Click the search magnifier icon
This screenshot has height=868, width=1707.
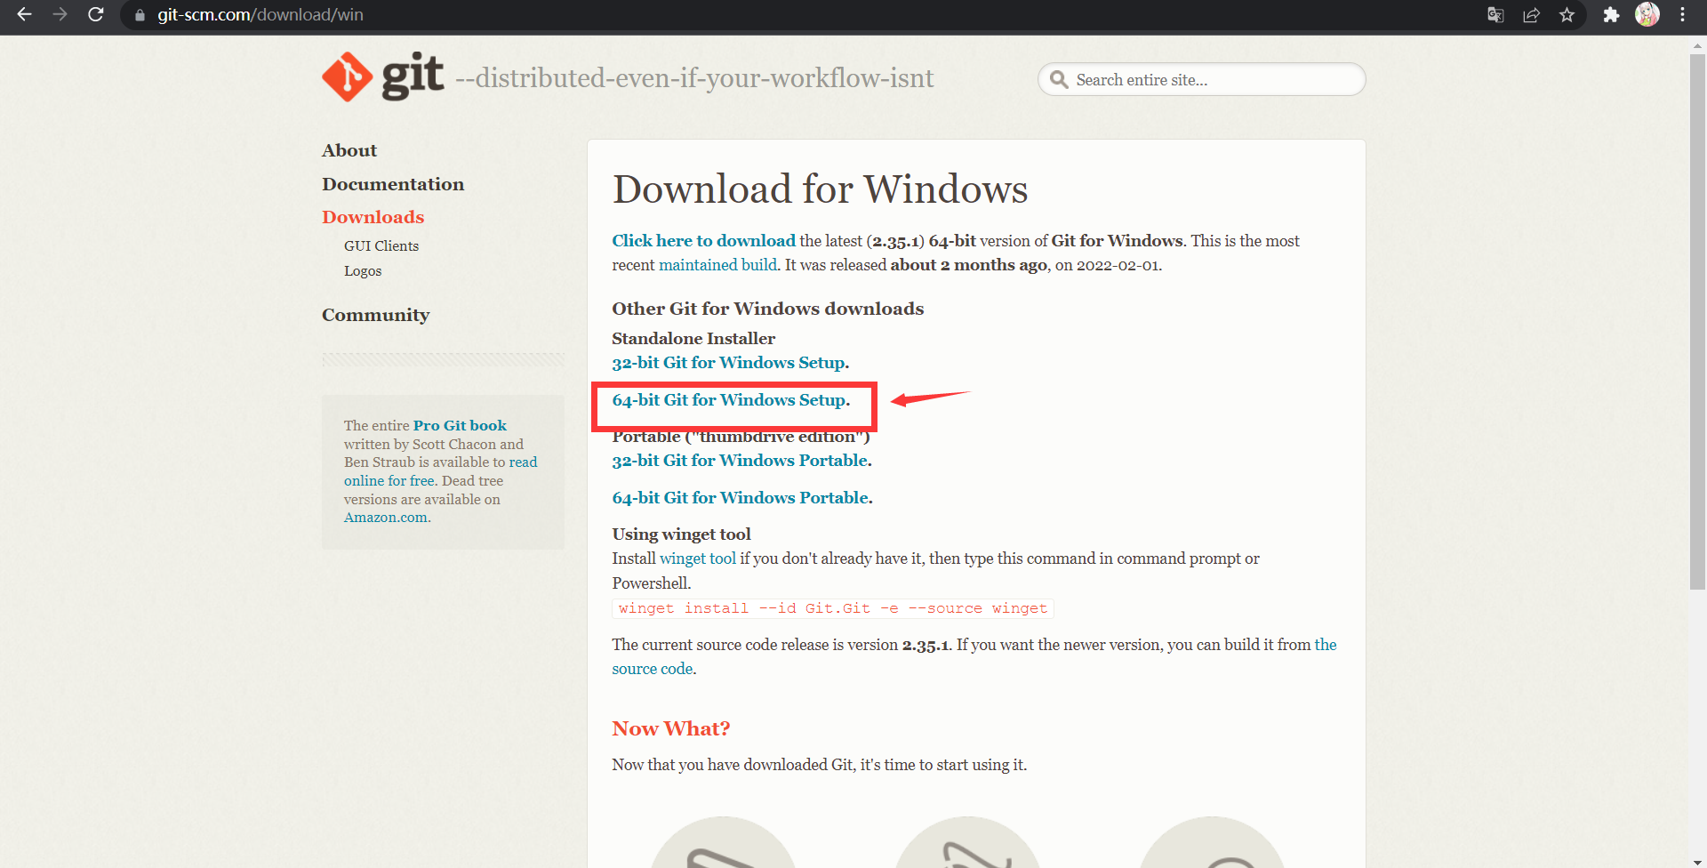(1059, 80)
